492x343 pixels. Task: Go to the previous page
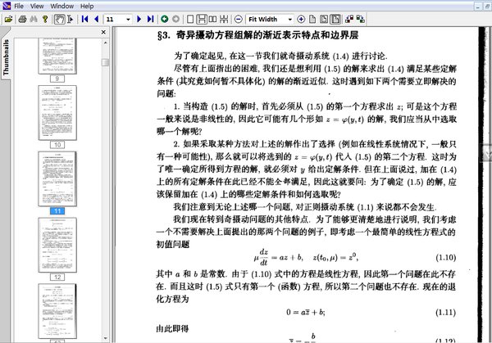(x=96, y=19)
